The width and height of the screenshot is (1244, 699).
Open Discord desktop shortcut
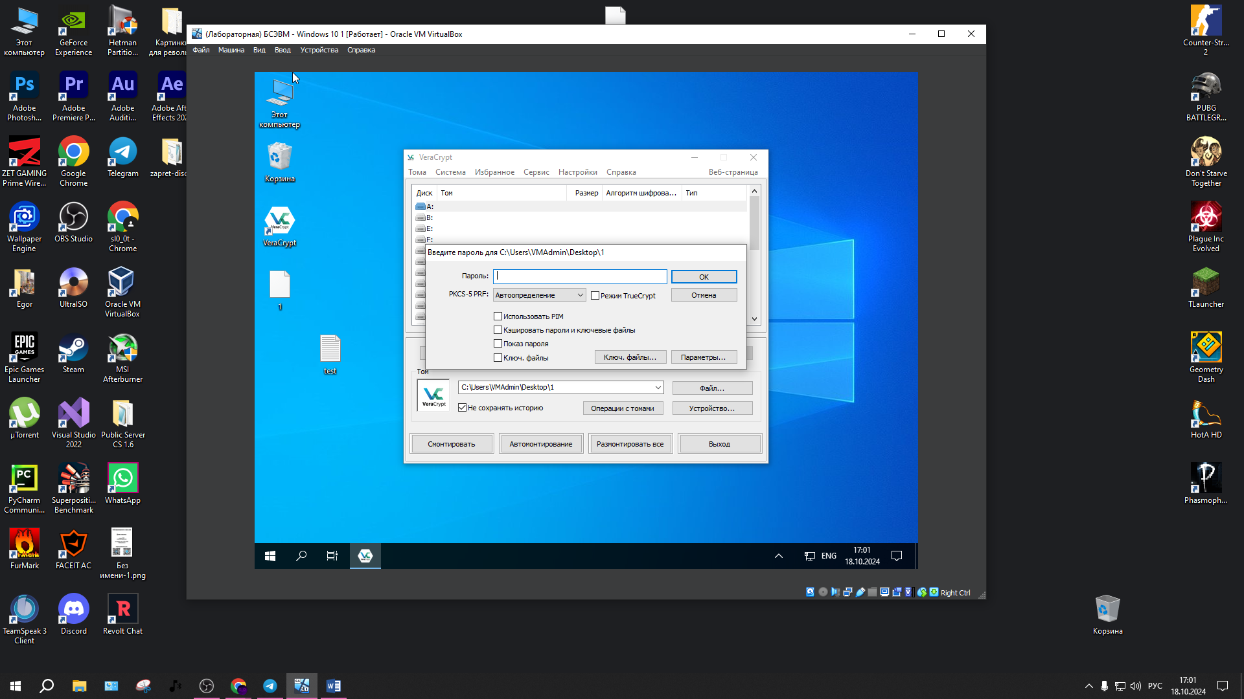tap(73, 615)
